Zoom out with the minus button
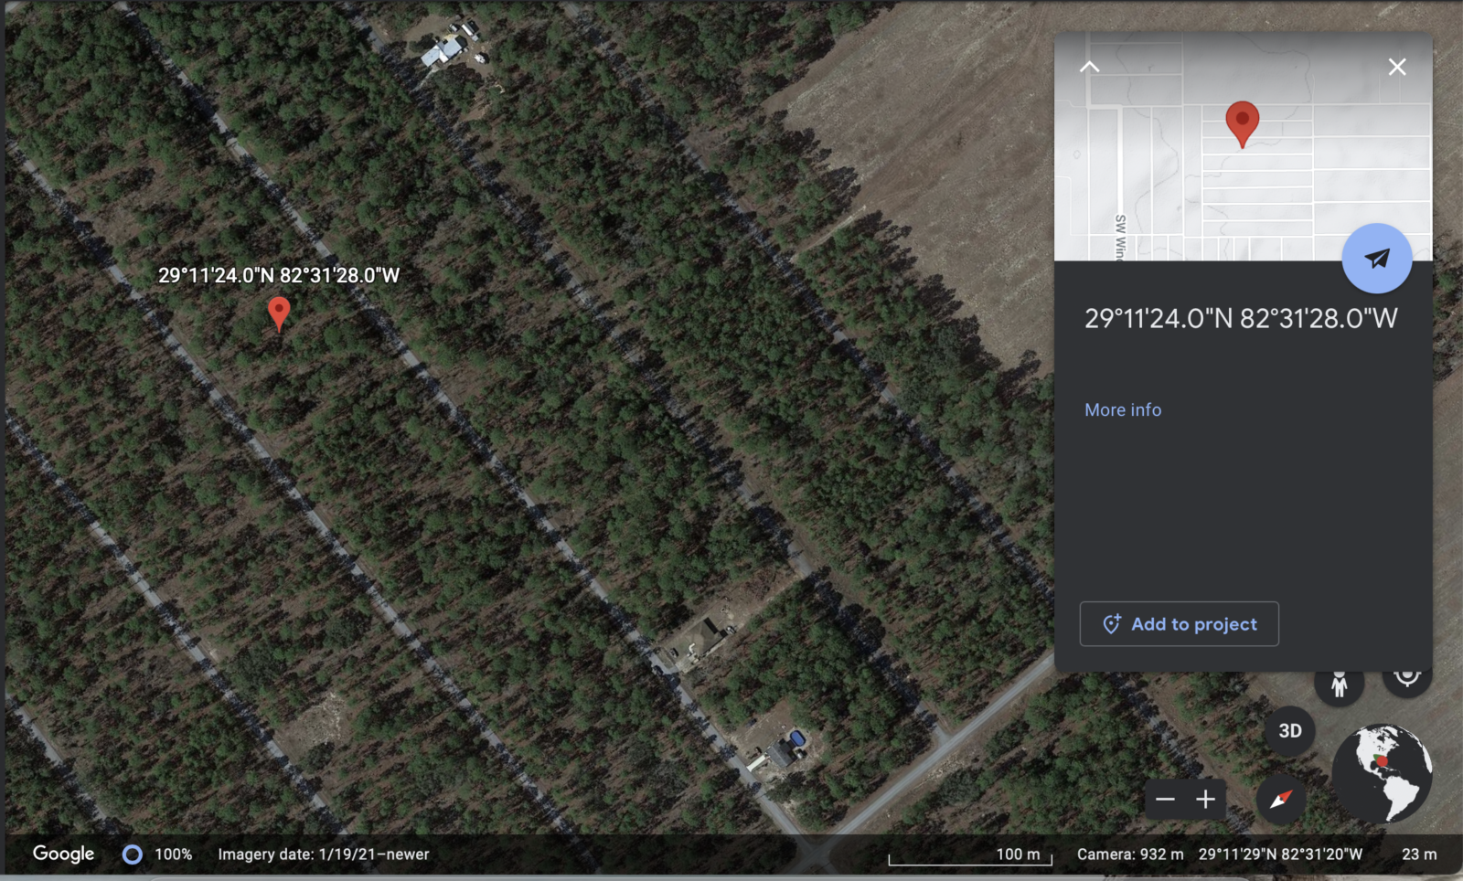The width and height of the screenshot is (1463, 881). tap(1165, 800)
